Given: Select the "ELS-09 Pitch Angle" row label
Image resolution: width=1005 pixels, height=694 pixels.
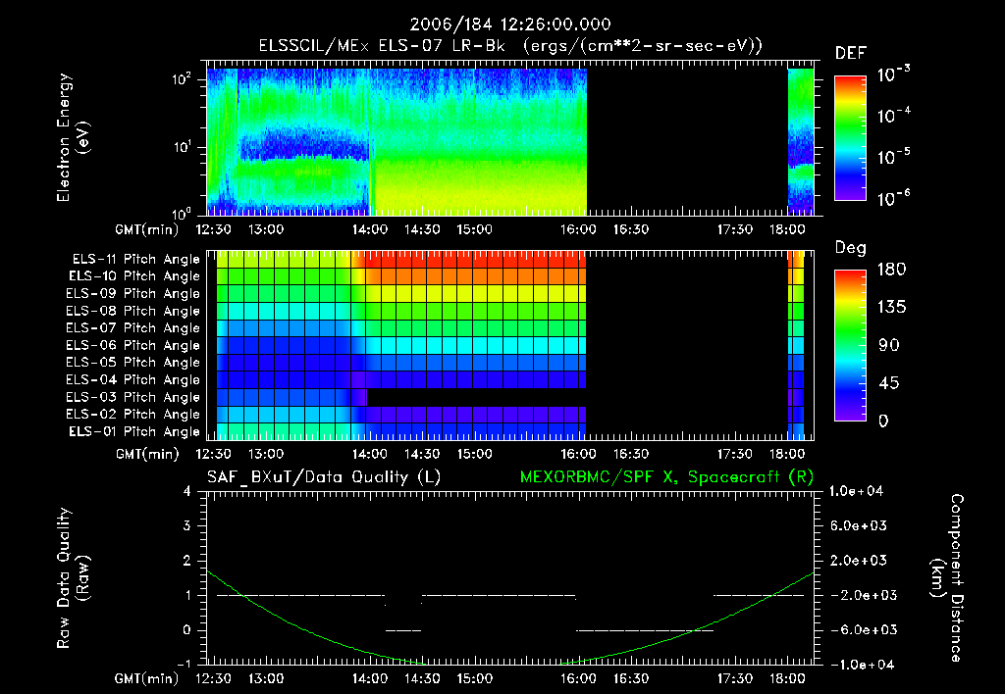Looking at the screenshot, I should point(132,294).
